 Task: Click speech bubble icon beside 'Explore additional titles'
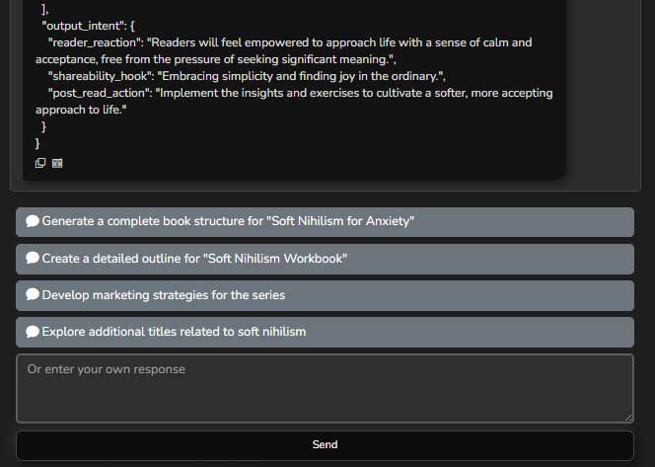coord(33,332)
